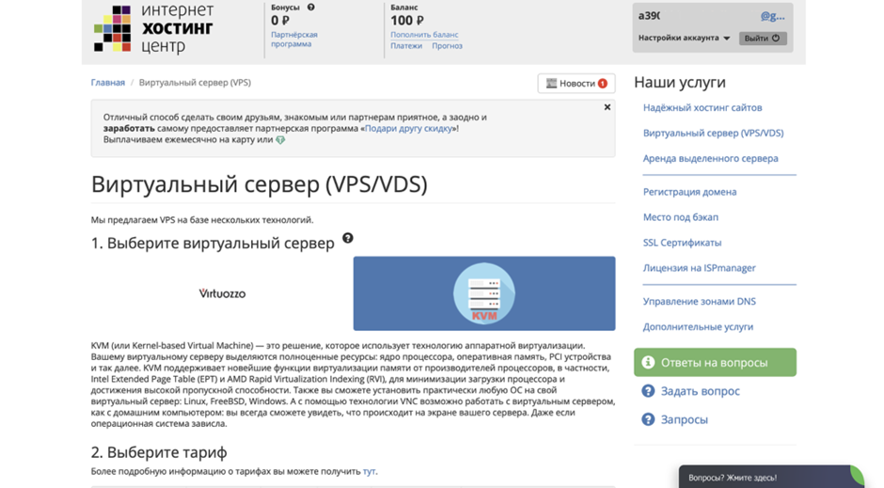The height and width of the screenshot is (488, 884).
Task: Click the red news notification badge
Action: click(603, 84)
